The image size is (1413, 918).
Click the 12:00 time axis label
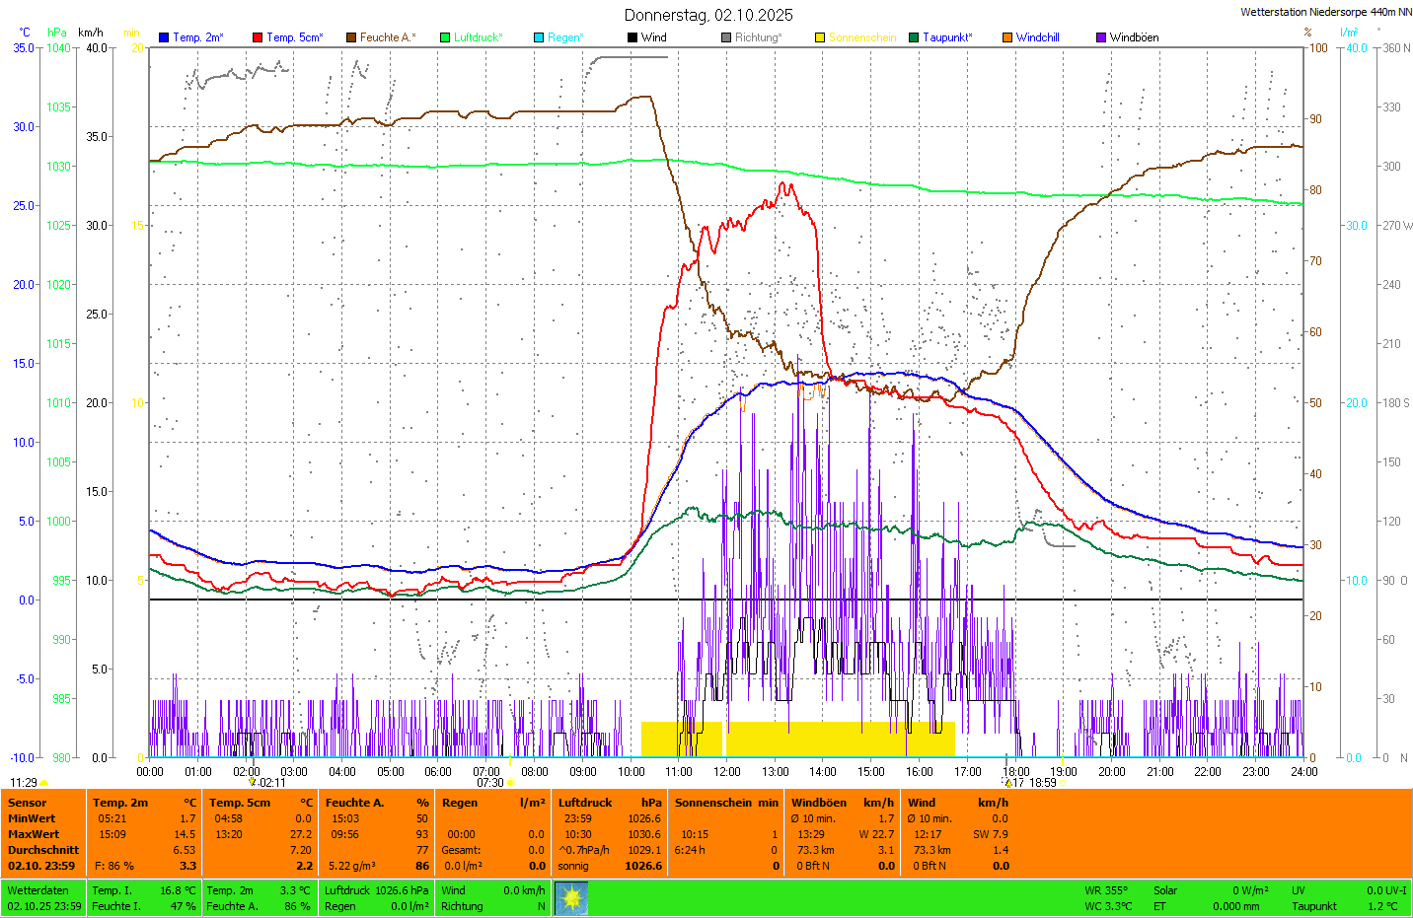coord(727,772)
